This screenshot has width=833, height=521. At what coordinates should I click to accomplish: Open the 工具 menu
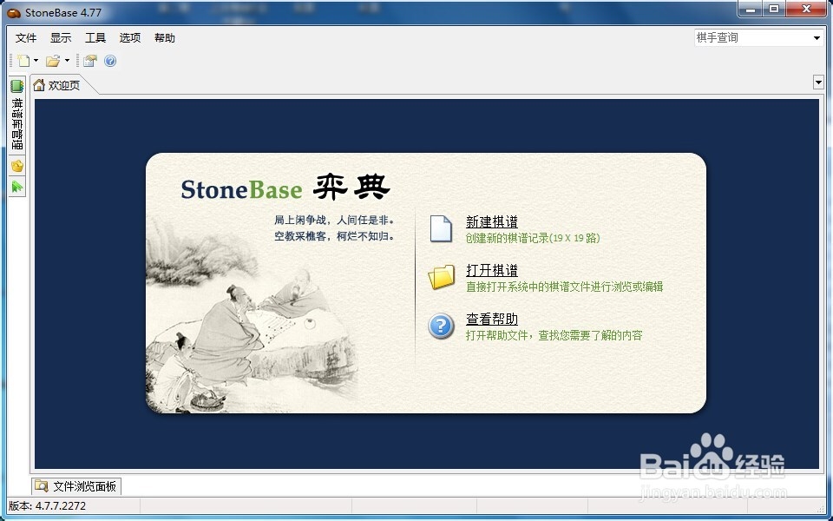coord(95,37)
